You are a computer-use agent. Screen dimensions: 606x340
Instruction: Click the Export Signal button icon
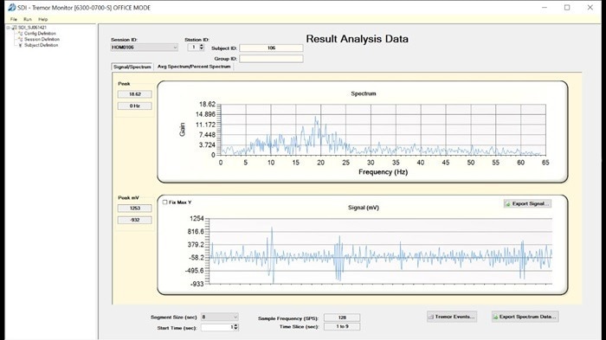point(508,203)
